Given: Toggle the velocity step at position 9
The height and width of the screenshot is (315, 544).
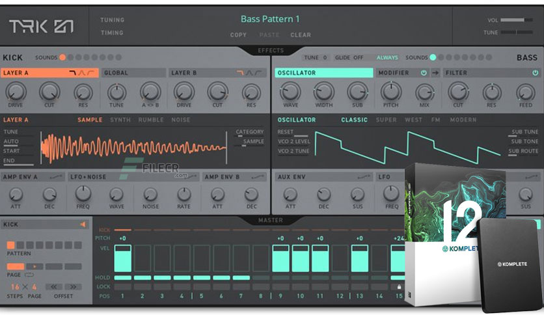Looking at the screenshot, I should coord(280,258).
